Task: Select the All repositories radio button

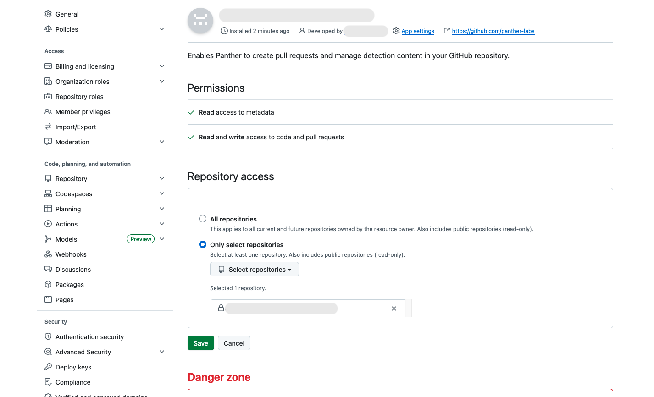Action: tap(203, 219)
